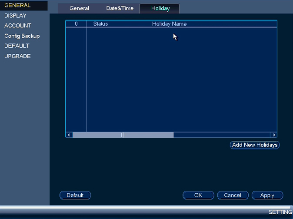Select the Holiday tab
Screen dimensions: 293x219
tap(160, 8)
